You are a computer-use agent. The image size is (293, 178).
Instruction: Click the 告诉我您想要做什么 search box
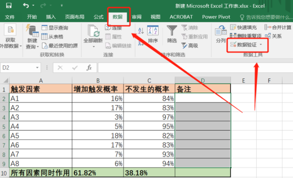tap(267, 17)
